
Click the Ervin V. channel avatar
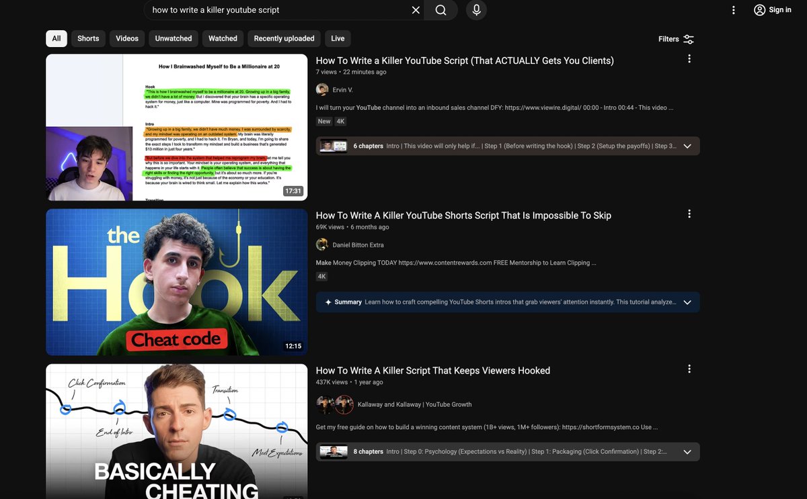322,90
